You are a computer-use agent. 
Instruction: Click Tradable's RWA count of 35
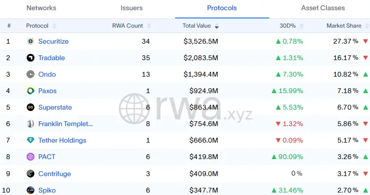click(x=146, y=58)
